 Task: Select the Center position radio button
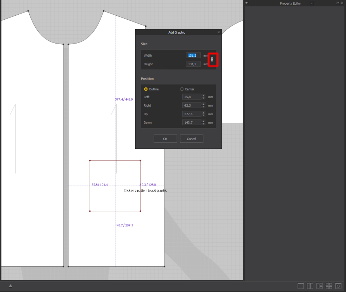182,89
